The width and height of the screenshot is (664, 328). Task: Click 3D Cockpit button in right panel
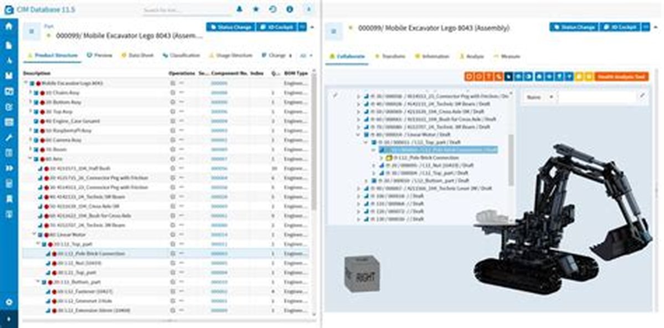[620, 27]
